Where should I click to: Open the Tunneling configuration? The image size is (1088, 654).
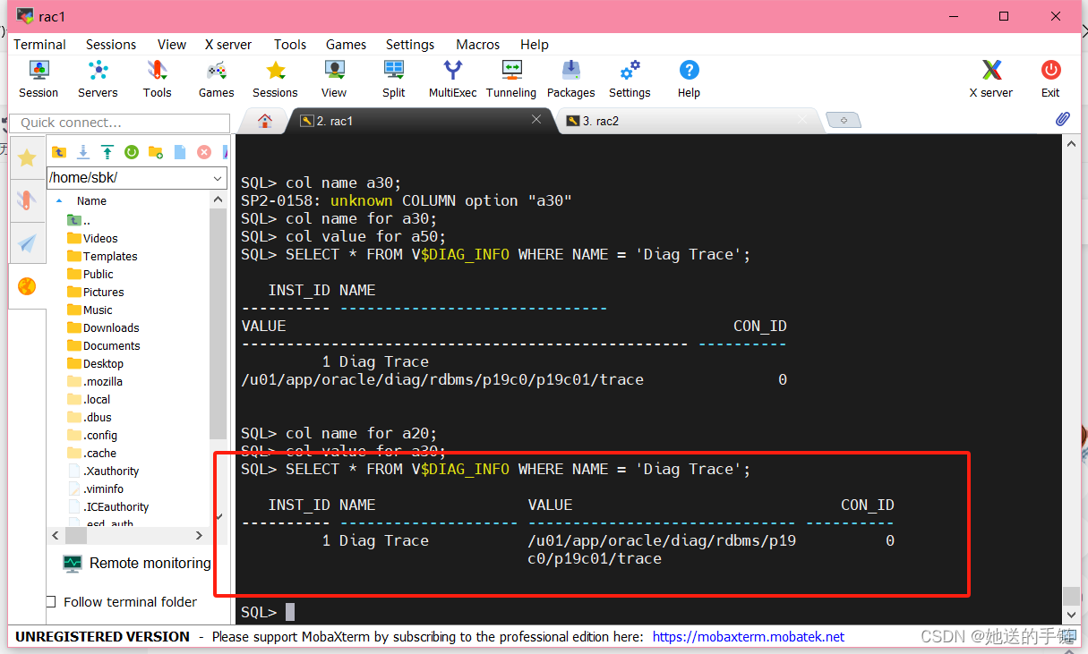point(510,79)
